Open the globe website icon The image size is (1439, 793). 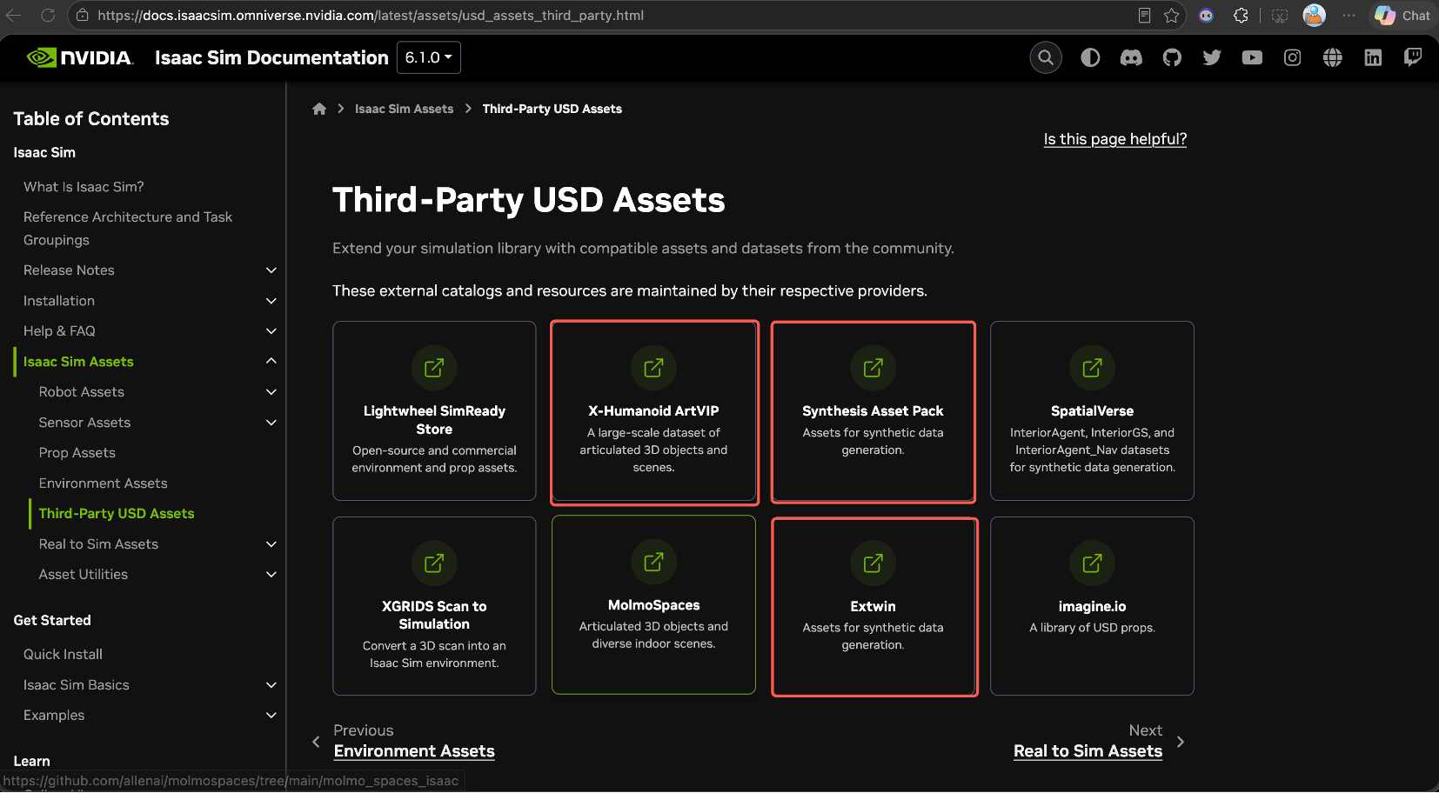(x=1333, y=57)
